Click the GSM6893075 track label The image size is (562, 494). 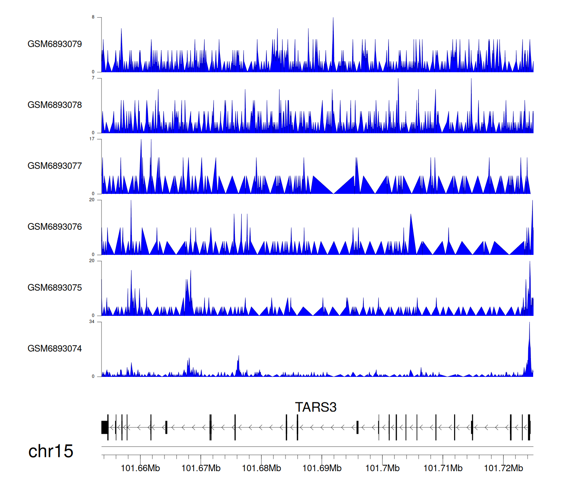click(55, 288)
